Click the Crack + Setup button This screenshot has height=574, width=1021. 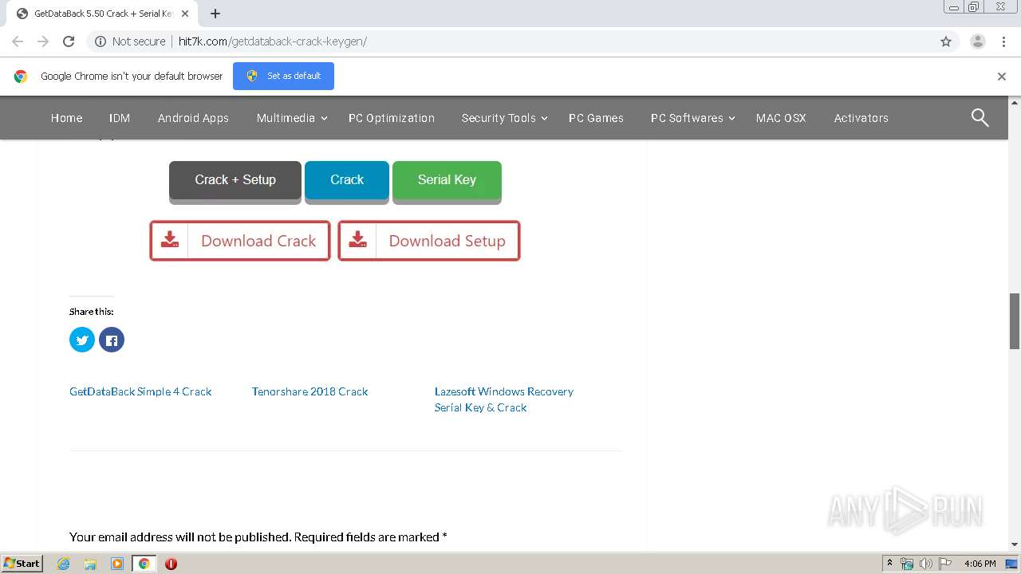coord(235,180)
